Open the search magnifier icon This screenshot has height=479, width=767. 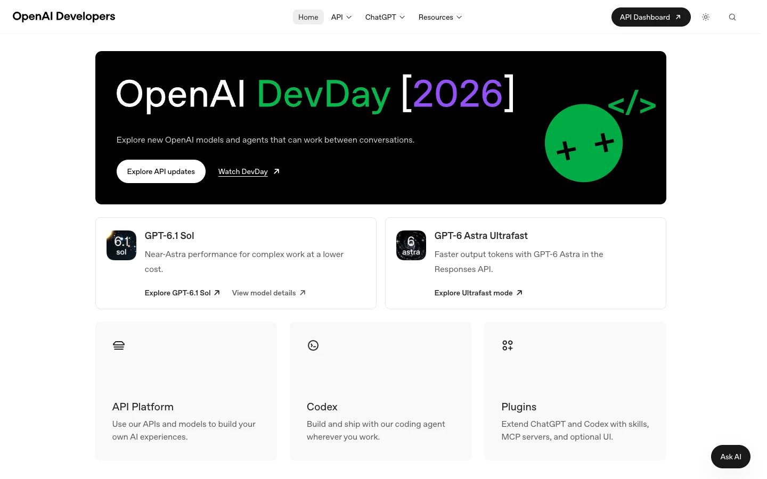732,17
